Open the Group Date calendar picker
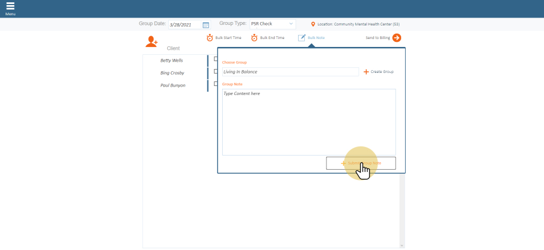 pos(206,25)
